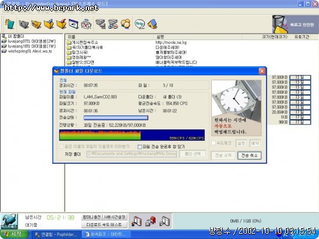Click the house Home toolbar icon
This screenshot has height=239, width=319.
pyautogui.click(x=152, y=24)
